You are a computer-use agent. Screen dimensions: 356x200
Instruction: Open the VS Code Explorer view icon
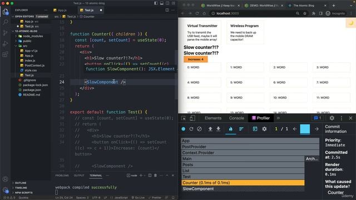5,12
